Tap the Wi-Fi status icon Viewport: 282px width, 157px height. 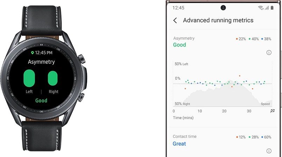[261, 8]
